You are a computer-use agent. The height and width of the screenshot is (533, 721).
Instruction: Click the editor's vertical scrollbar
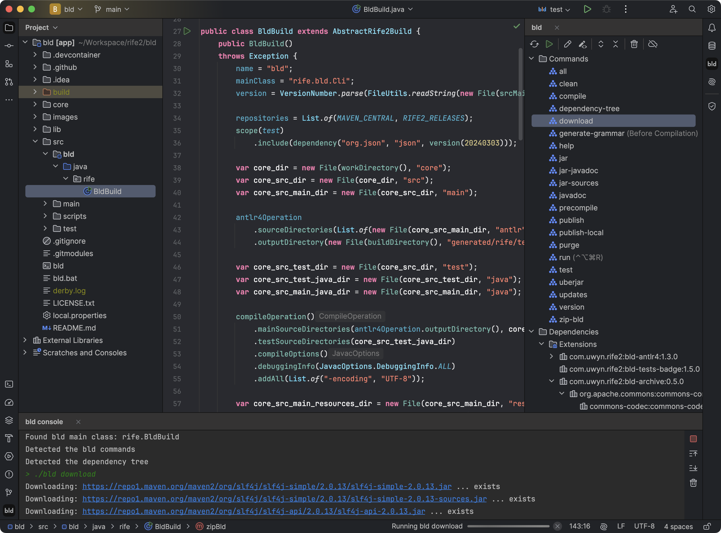tap(520, 94)
